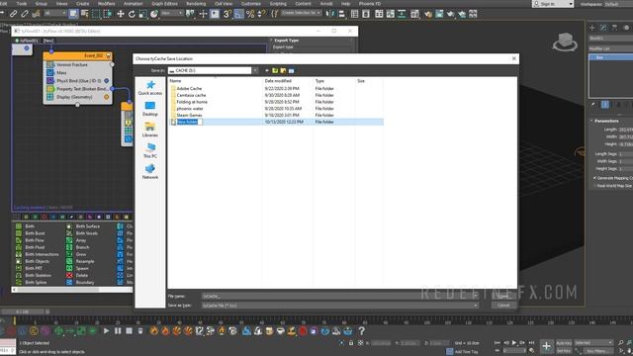Click the Sign In button
Viewport: 633px width, 356px height.
click(x=552, y=4)
